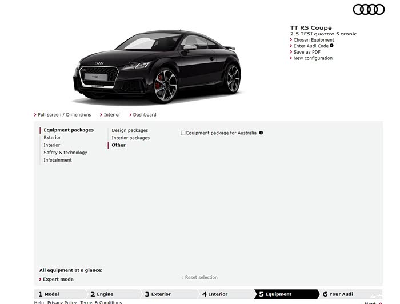Screen dimensions: 400x304
Task: Start a New configuration
Action: 313,58
